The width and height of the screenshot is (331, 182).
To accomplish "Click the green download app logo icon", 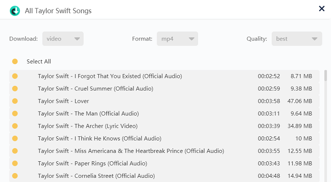I will [15, 11].
